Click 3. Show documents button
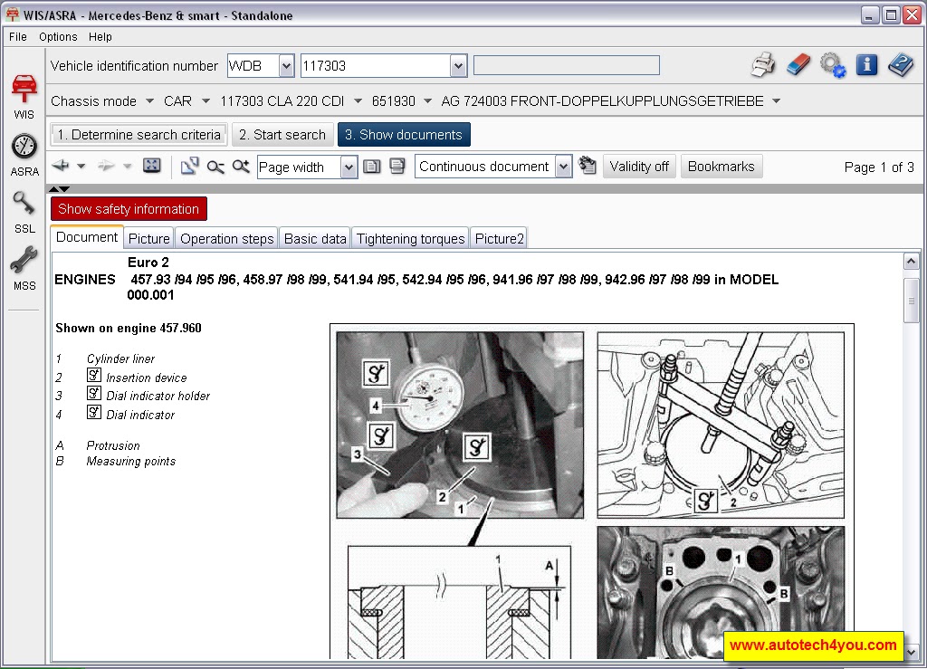Screen dimensions: 927x669 (404, 135)
